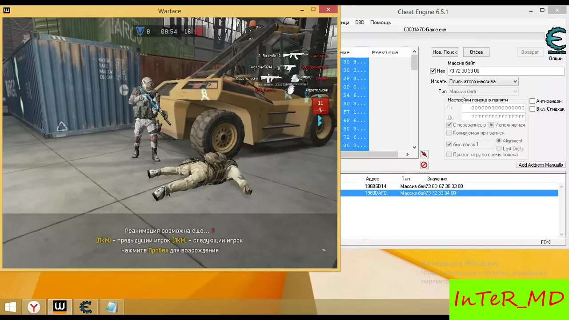Viewport: 569px width, 320px height.
Task: Open Опции settings link
Action: 556,59
